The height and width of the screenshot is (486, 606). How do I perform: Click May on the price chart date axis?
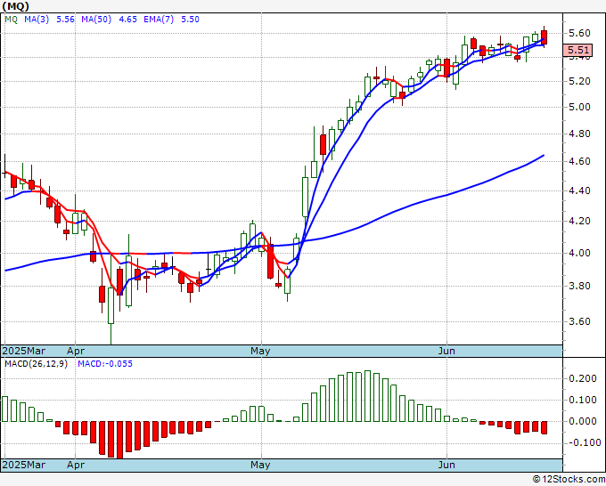(x=260, y=352)
